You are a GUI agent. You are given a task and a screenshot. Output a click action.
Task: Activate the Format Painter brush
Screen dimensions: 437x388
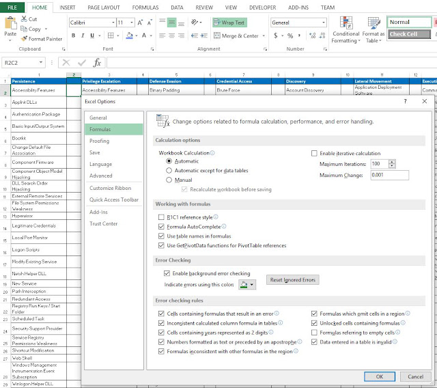tap(25, 38)
